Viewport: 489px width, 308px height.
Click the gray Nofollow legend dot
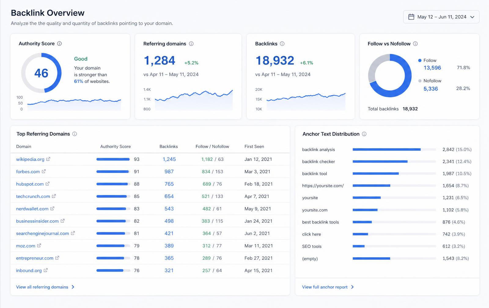click(x=420, y=81)
